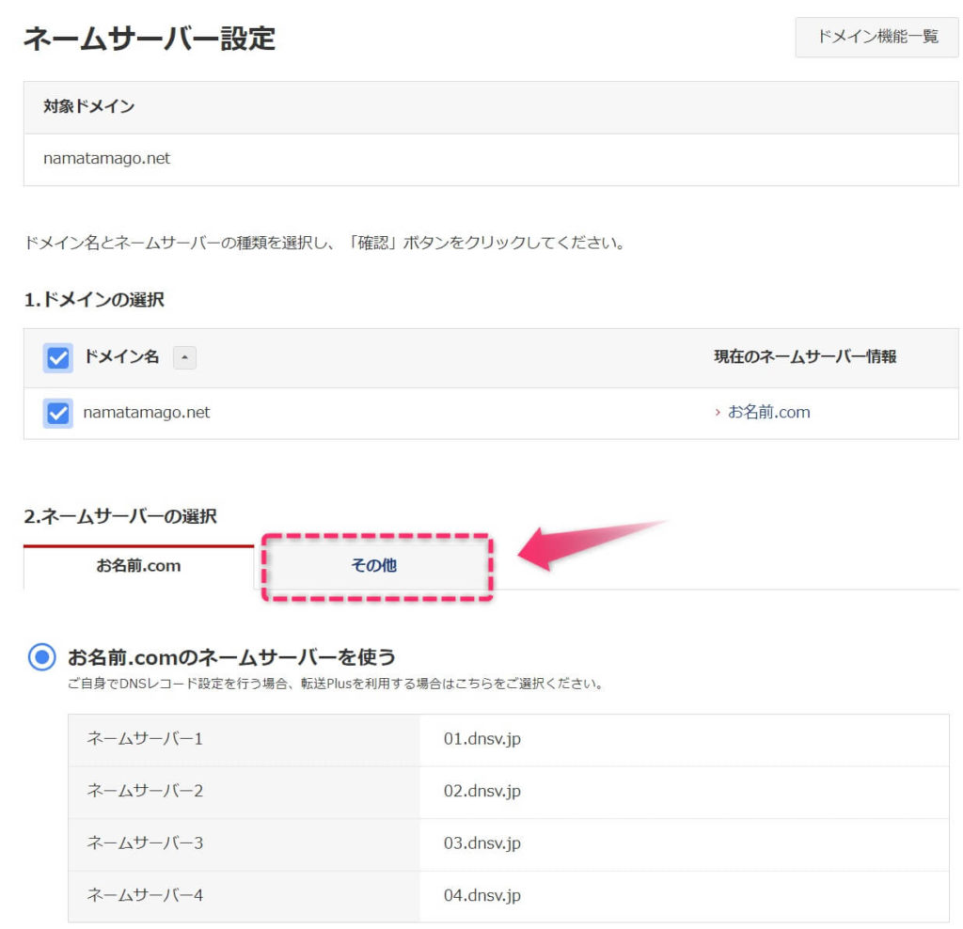The height and width of the screenshot is (929, 963).
Task: Select the お名前.comのネームサーバーを使う radio button
Action: (41, 657)
